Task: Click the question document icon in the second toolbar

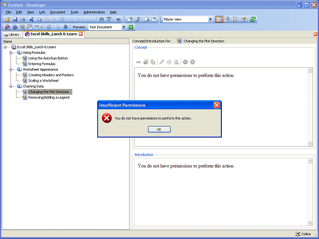Action: pyautogui.click(x=30, y=27)
